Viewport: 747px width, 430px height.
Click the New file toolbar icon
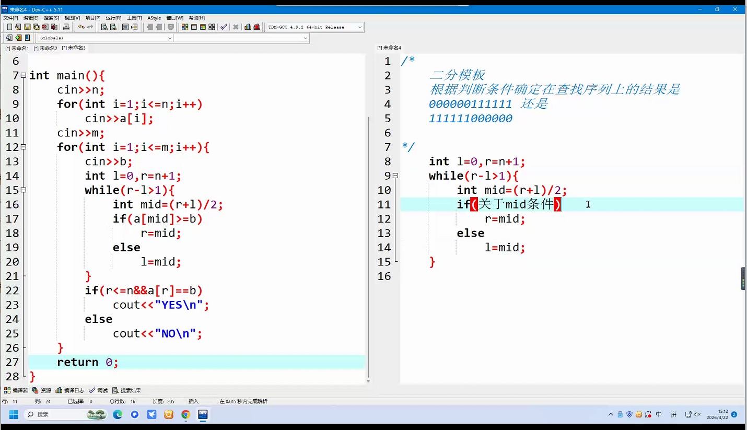[x=9, y=27]
